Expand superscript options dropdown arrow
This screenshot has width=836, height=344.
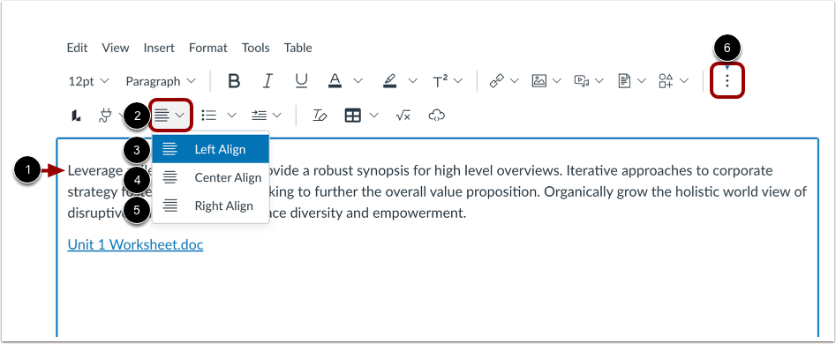(x=458, y=81)
